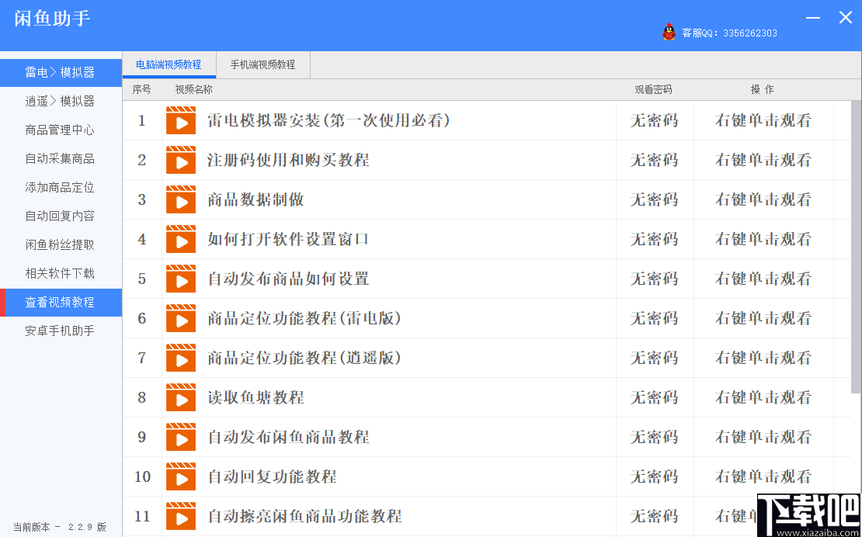Select row titled 如何打开软件设置窗口
The image size is (862, 537).
[486, 239]
